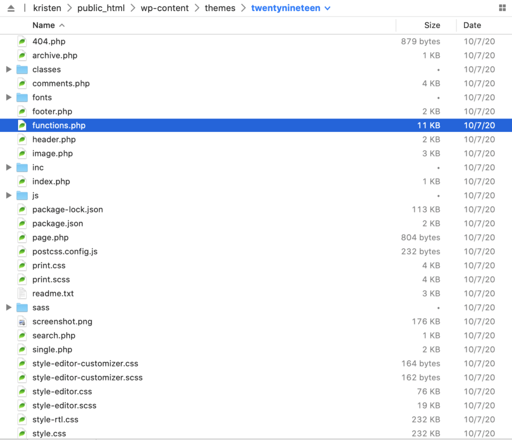Click the image.php file icon
This screenshot has width=512, height=440.
tap(22, 153)
